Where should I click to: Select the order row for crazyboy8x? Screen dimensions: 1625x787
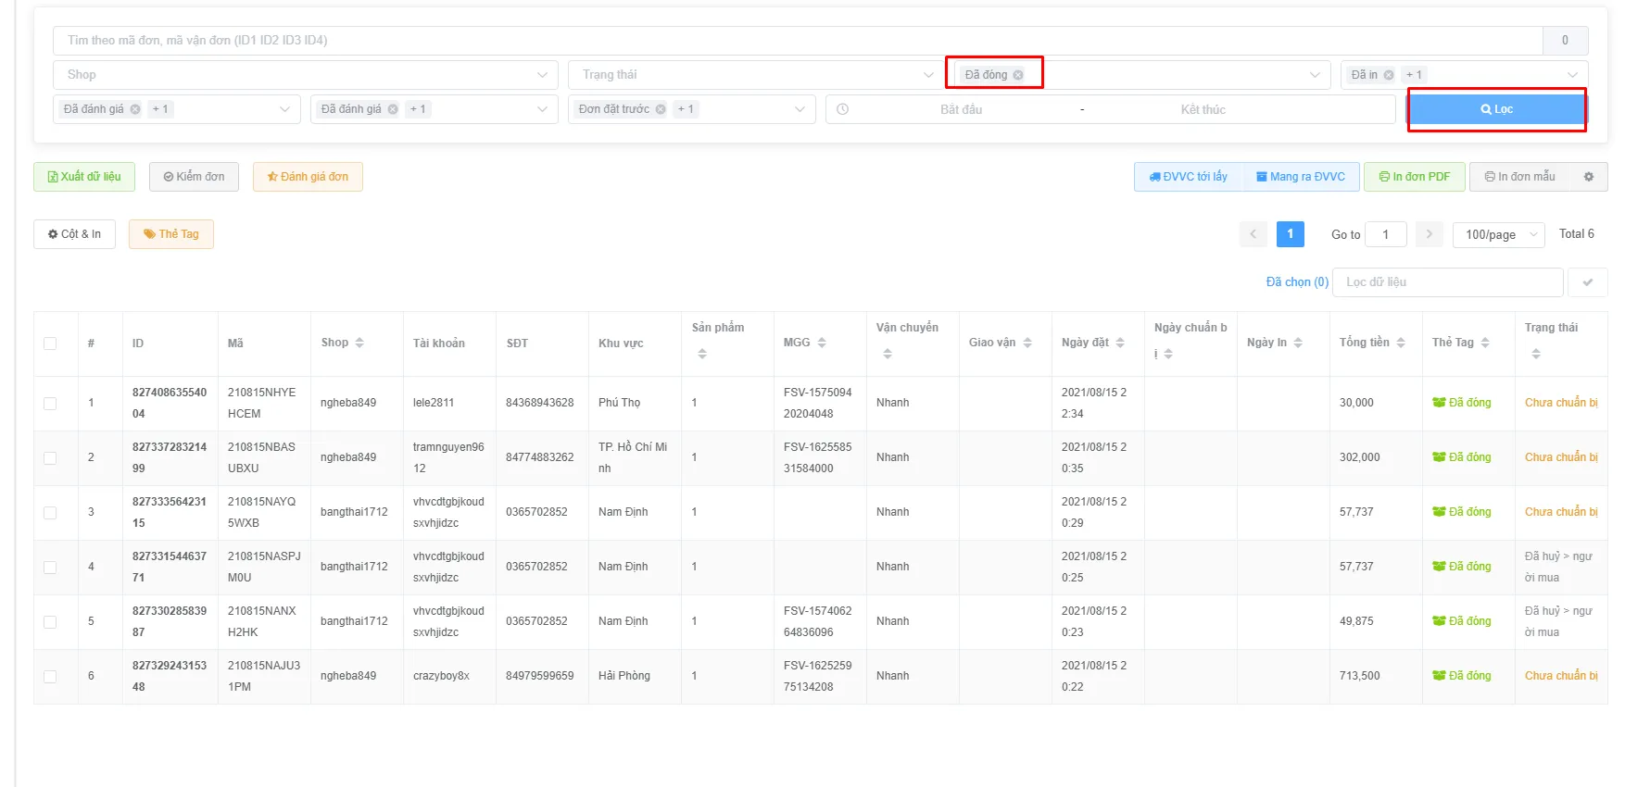click(50, 677)
